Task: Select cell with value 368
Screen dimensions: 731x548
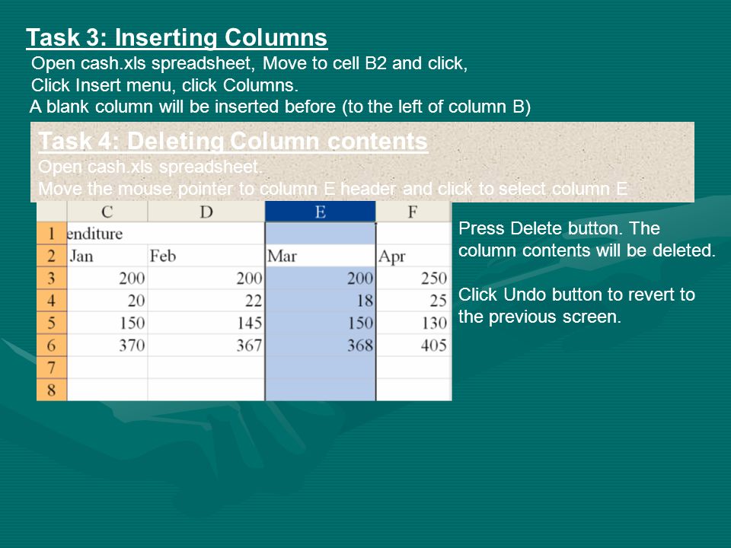Action: click(x=321, y=346)
